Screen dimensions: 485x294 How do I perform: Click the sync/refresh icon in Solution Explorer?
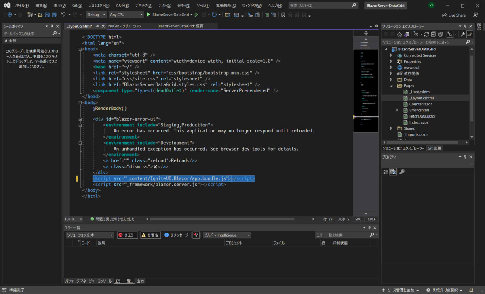[x=426, y=34]
